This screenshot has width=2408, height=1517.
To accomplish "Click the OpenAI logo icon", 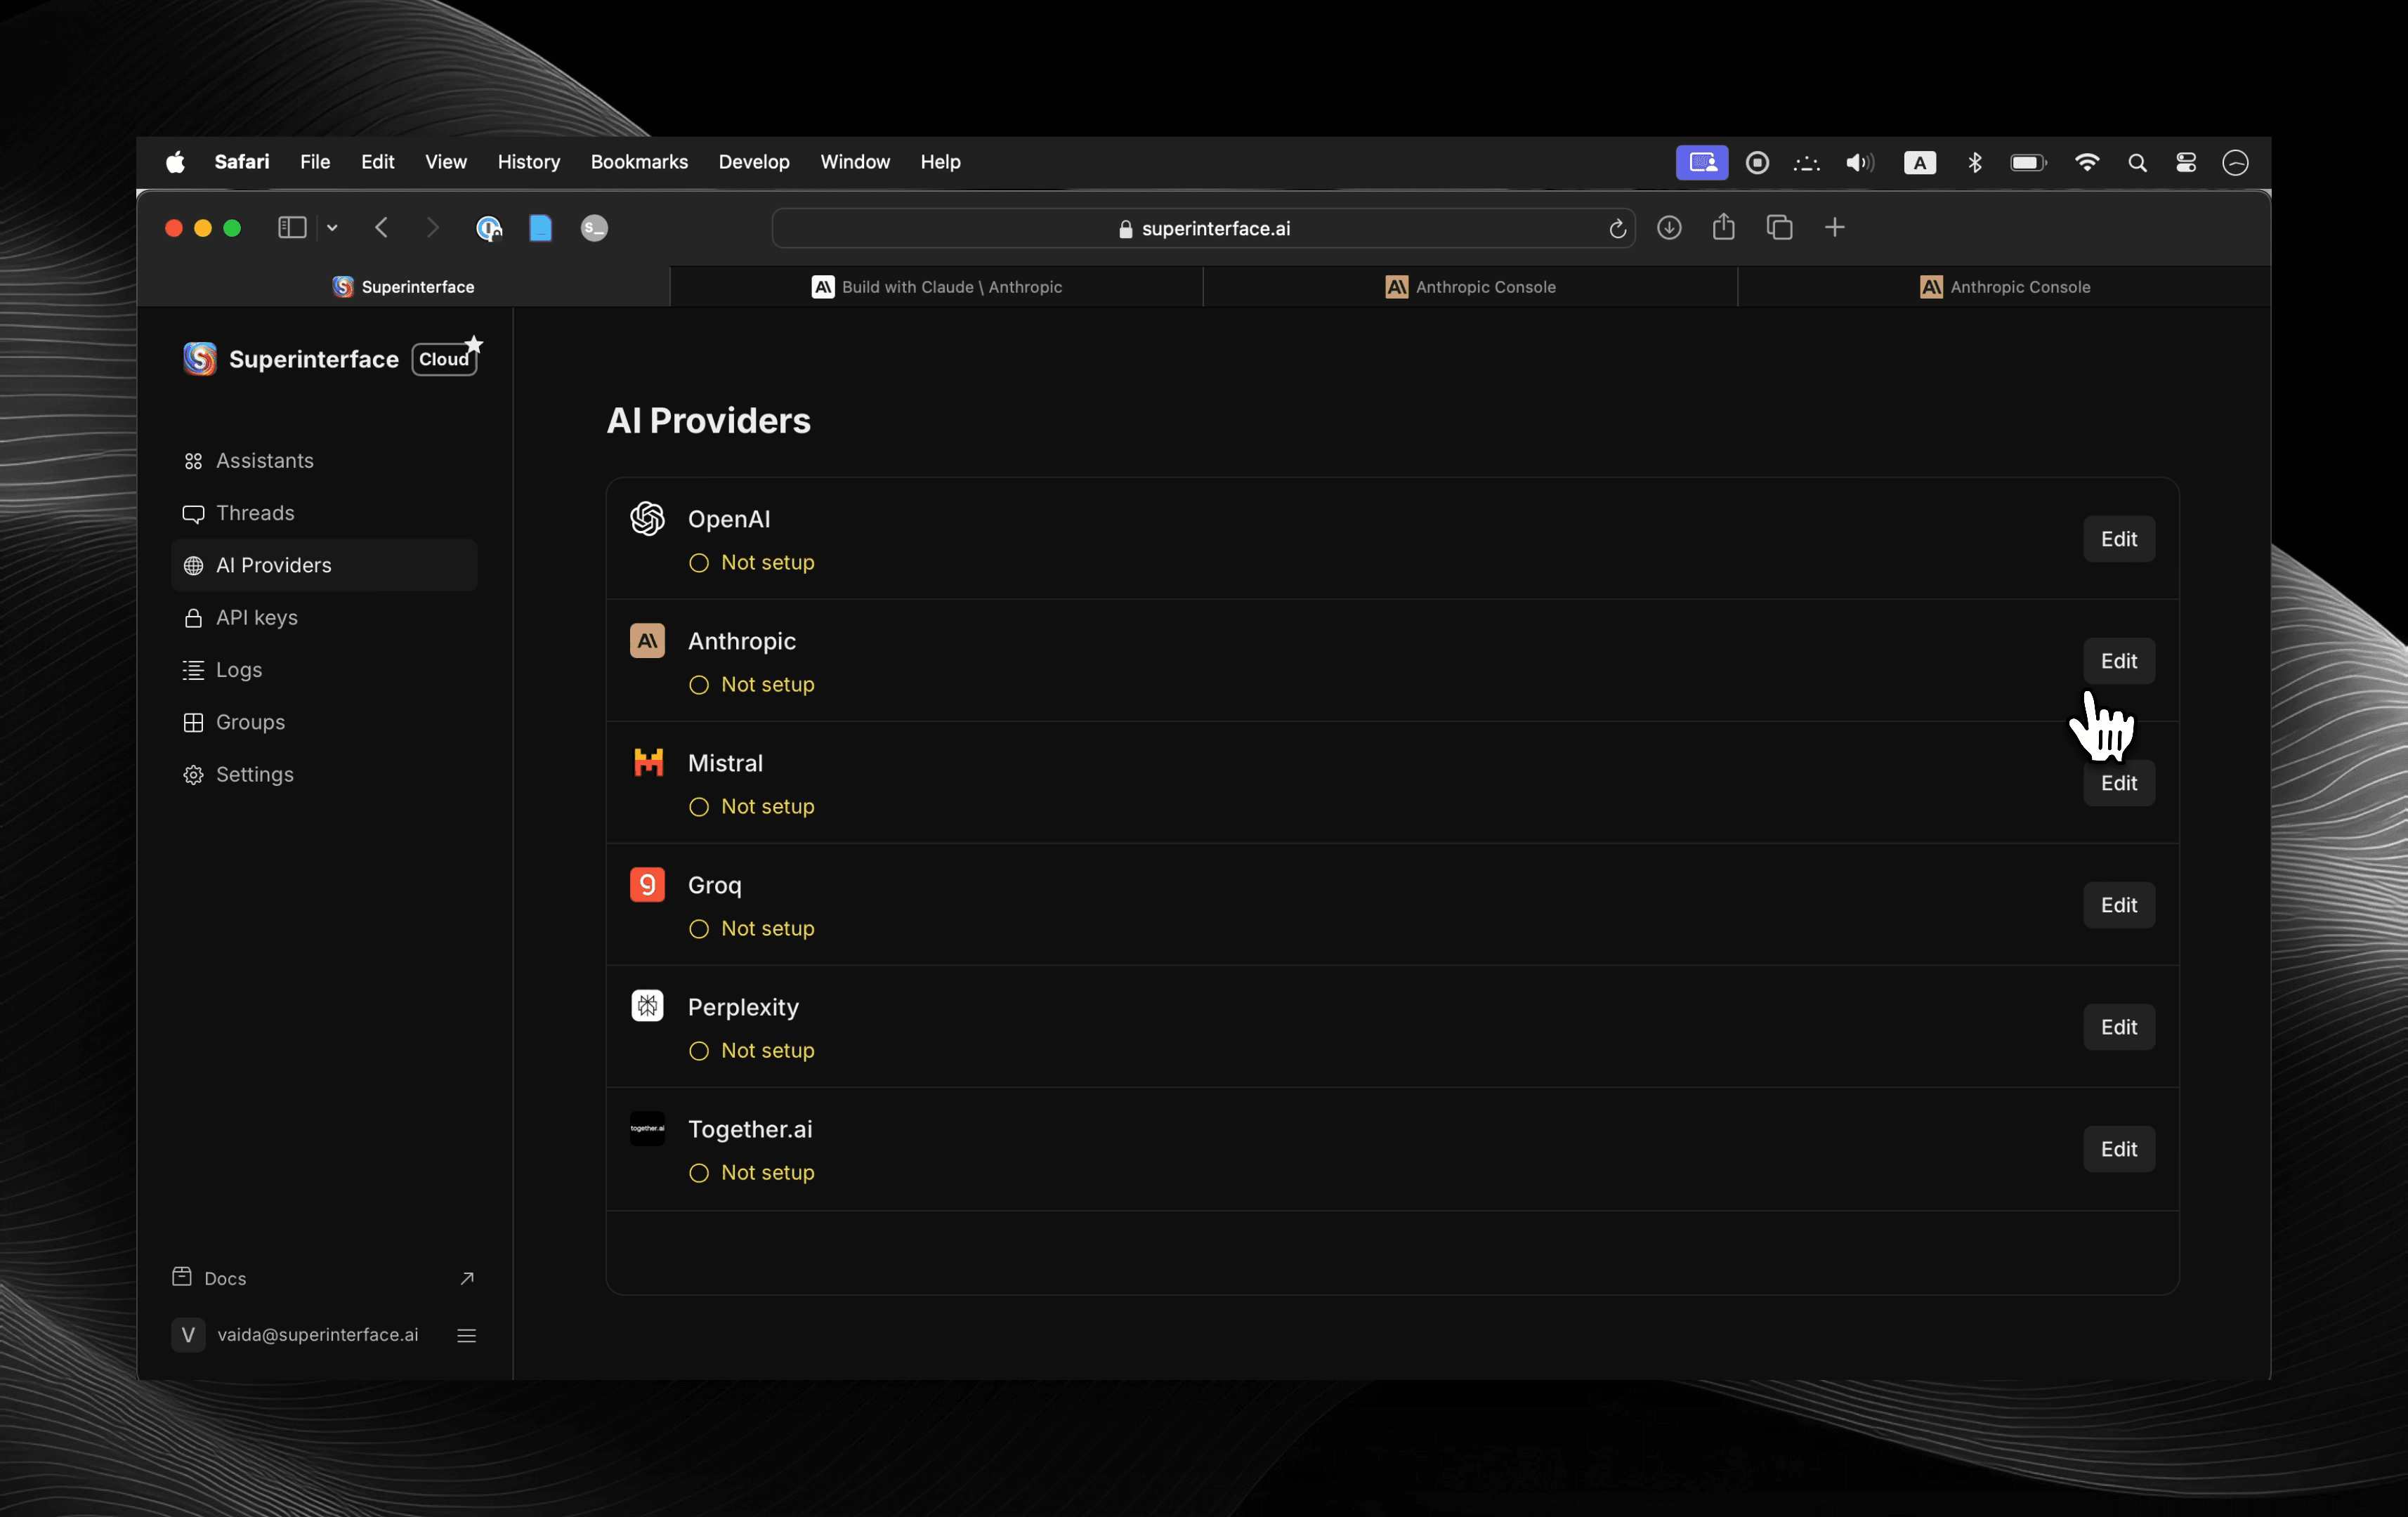I will pos(647,518).
